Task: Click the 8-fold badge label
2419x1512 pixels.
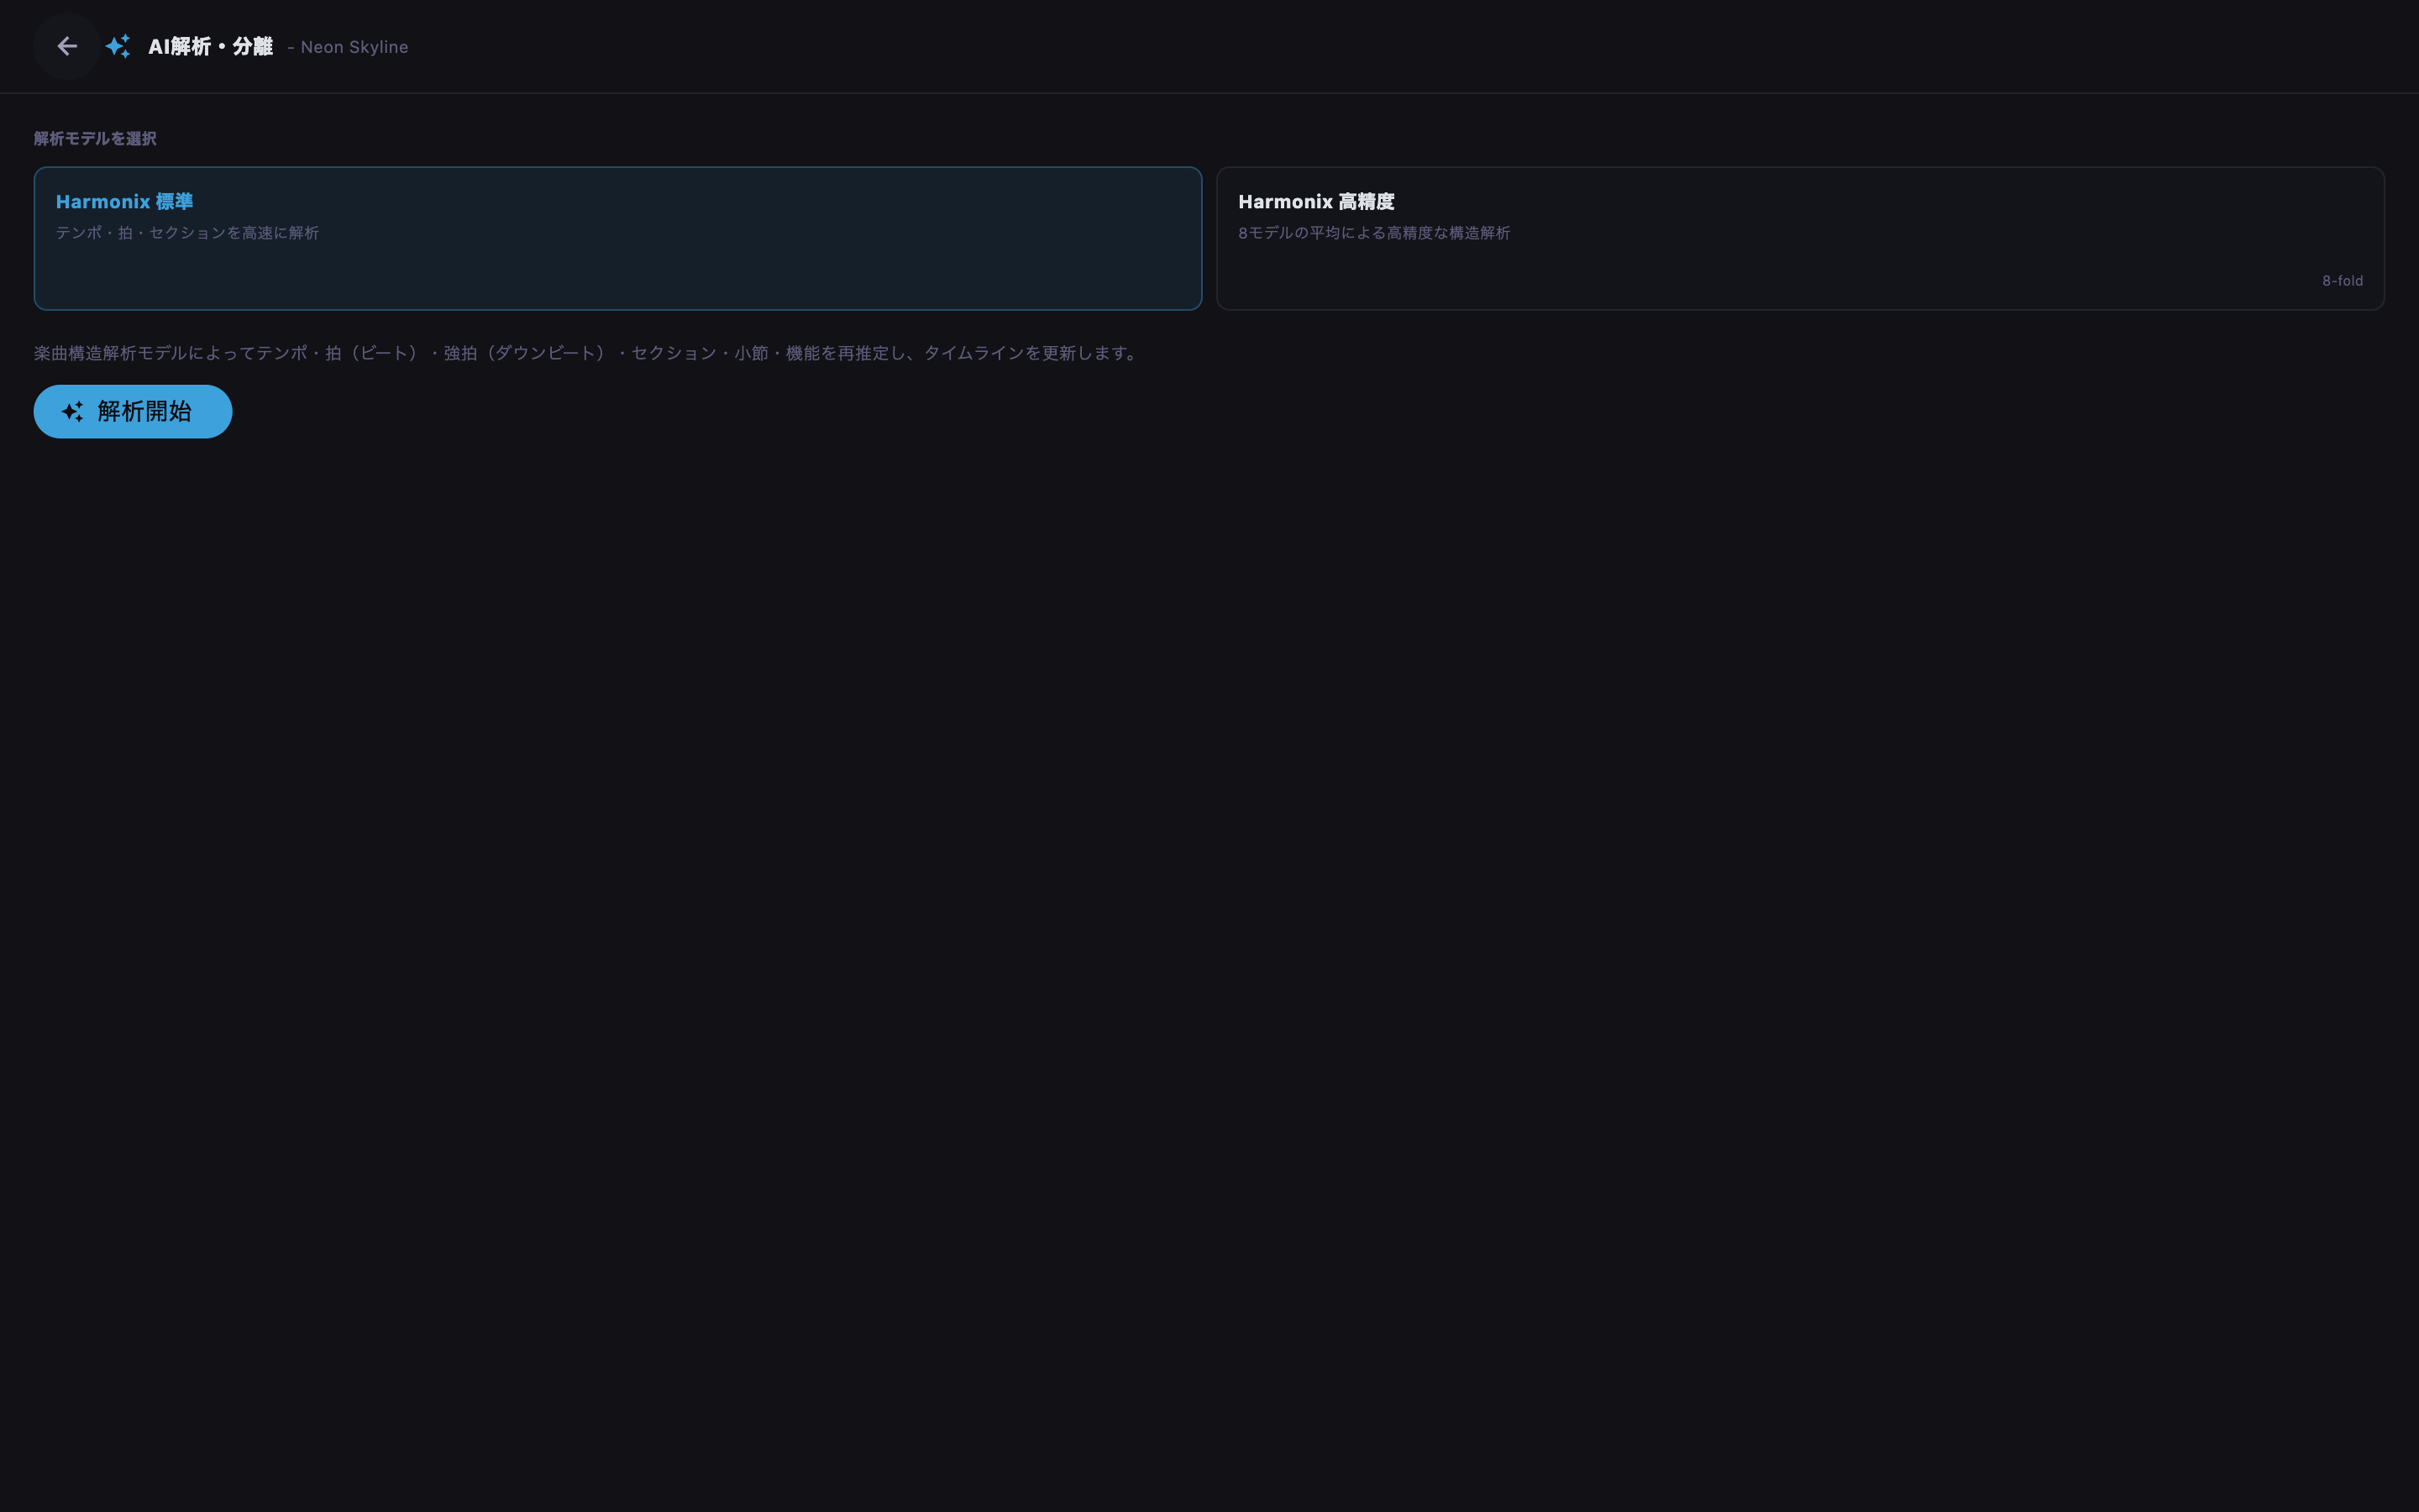Action: click(x=2342, y=281)
